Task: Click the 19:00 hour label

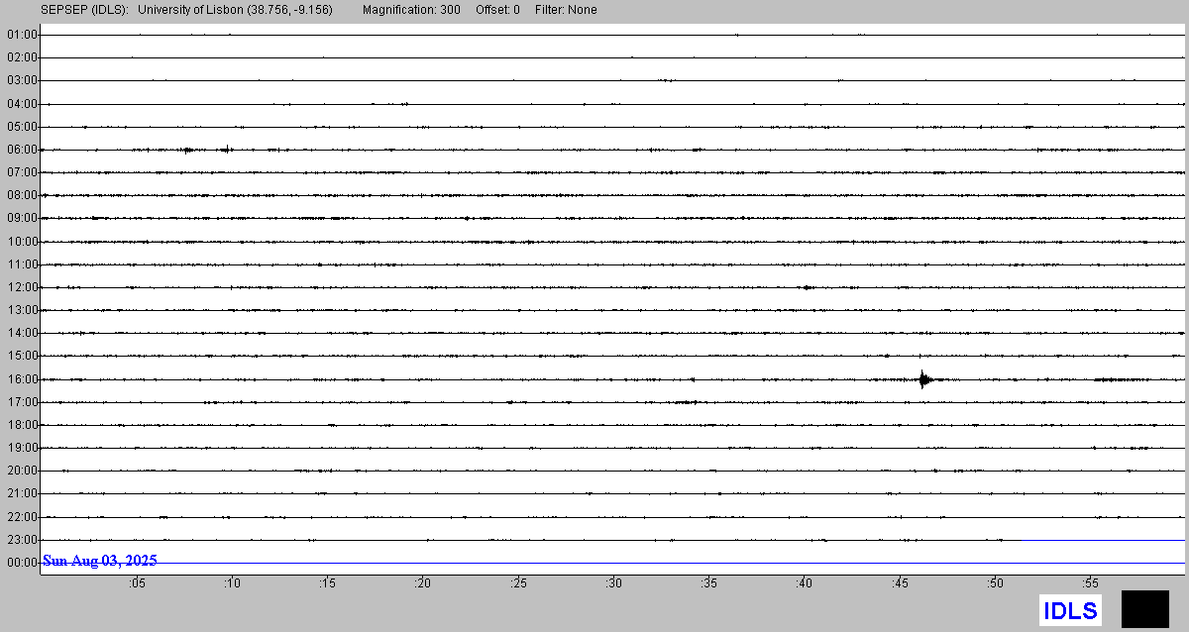Action: click(22, 448)
